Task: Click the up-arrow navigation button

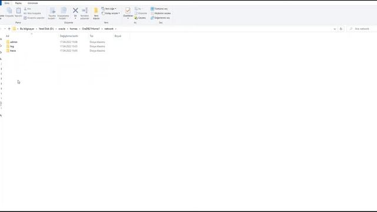Action: (9, 29)
